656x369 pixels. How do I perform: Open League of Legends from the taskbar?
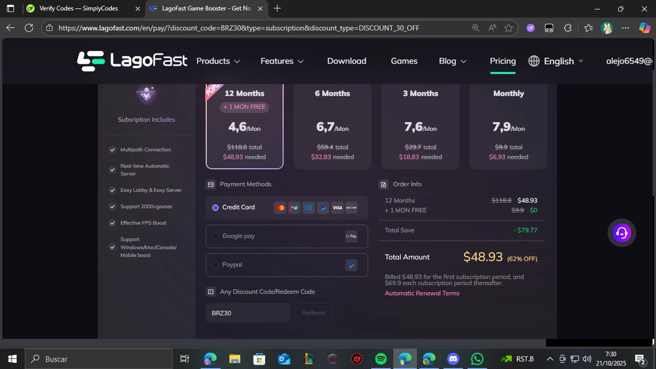(x=309, y=359)
